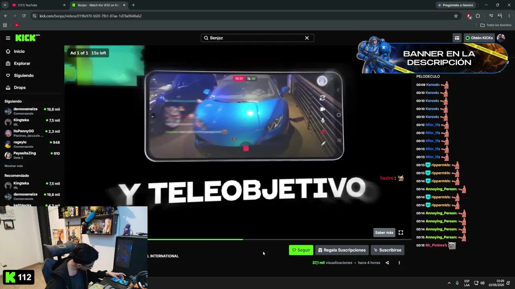Viewport: 515px width, 289px height.
Task: Show hidden system tray icons
Action: tap(449, 283)
